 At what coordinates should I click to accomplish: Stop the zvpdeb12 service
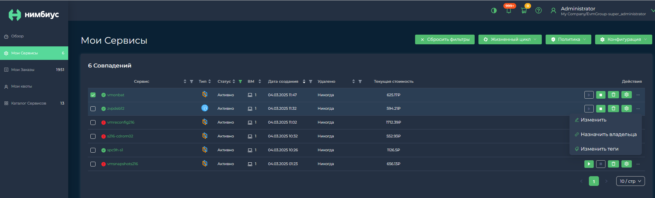(x=601, y=109)
